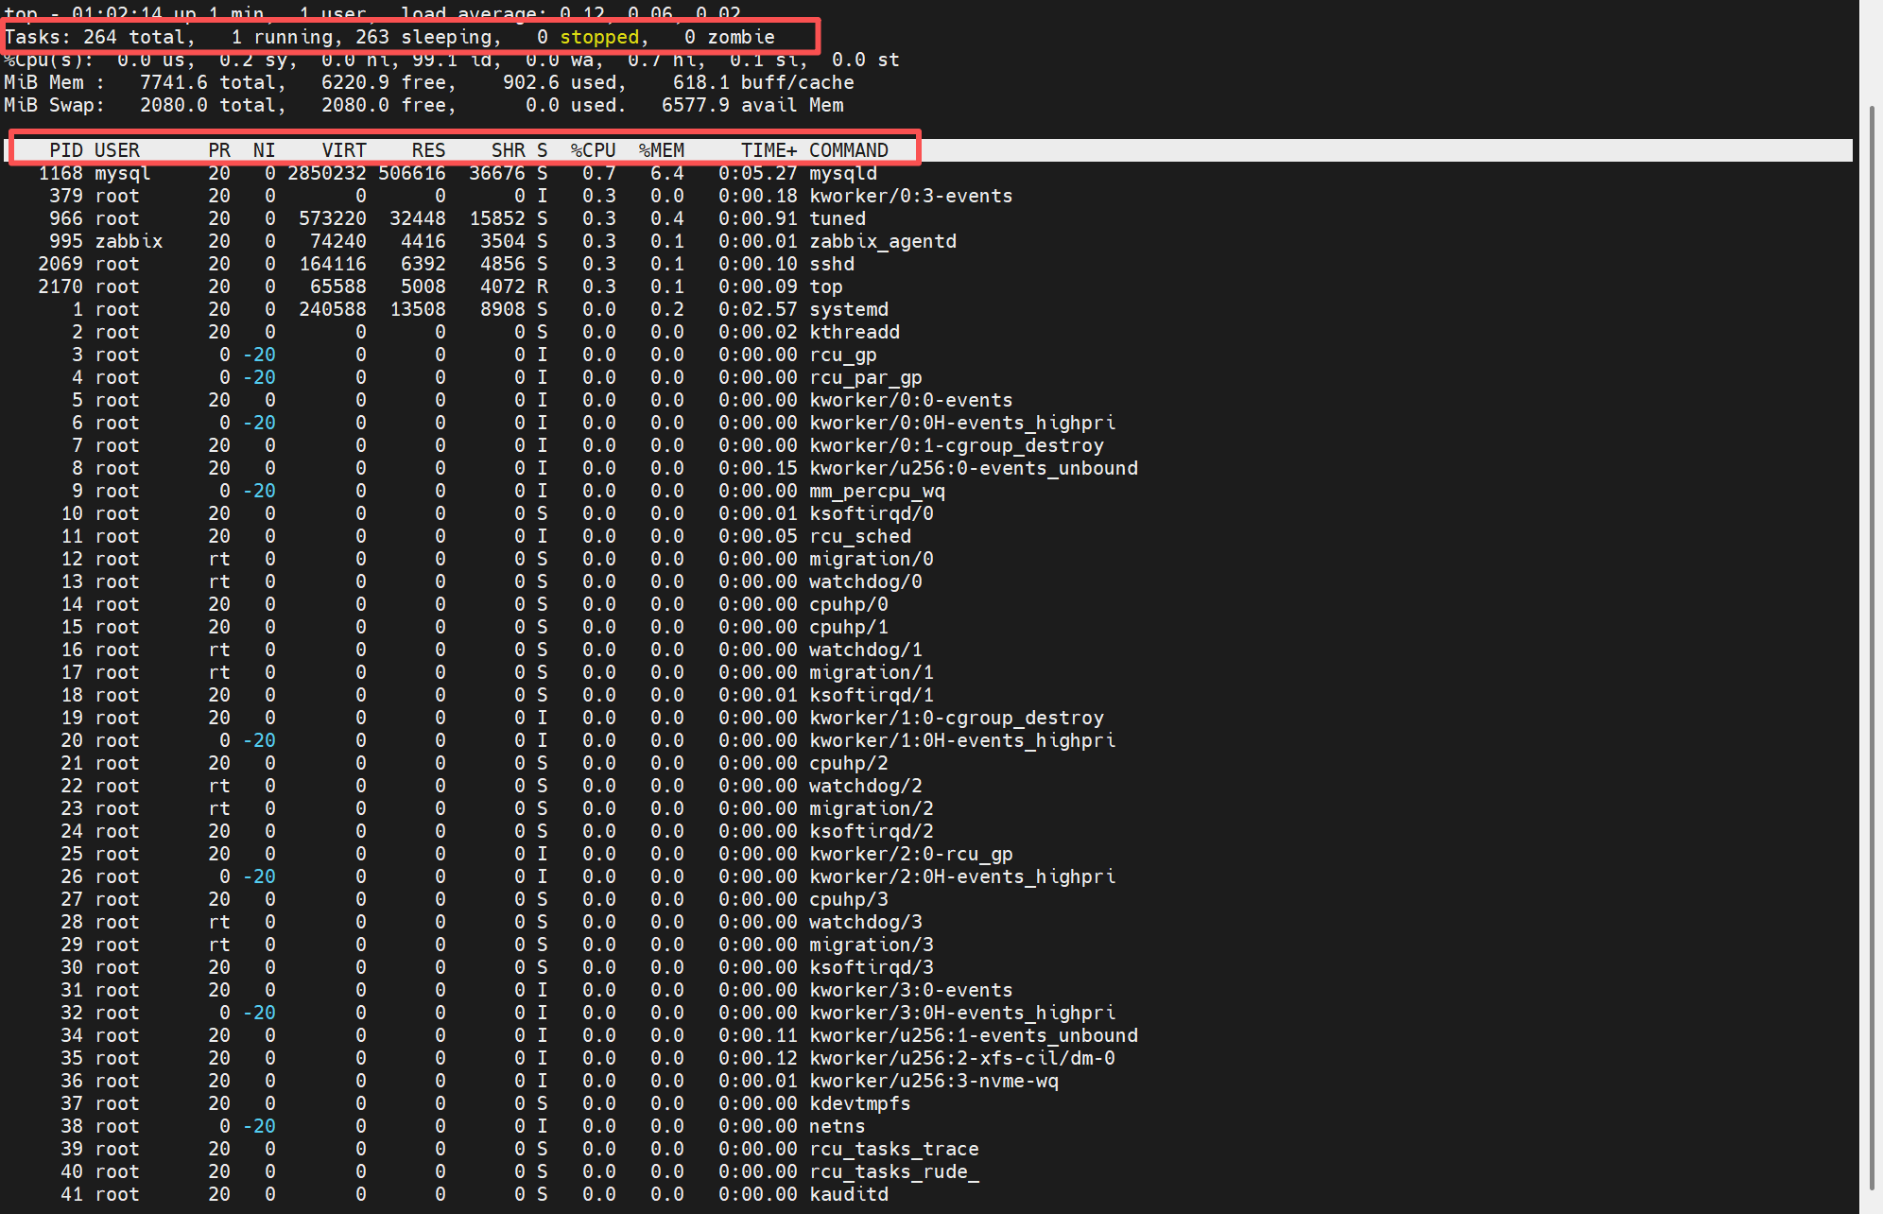Click the VIRT column header
Image resolution: width=1883 pixels, height=1214 pixels.
coord(343,150)
